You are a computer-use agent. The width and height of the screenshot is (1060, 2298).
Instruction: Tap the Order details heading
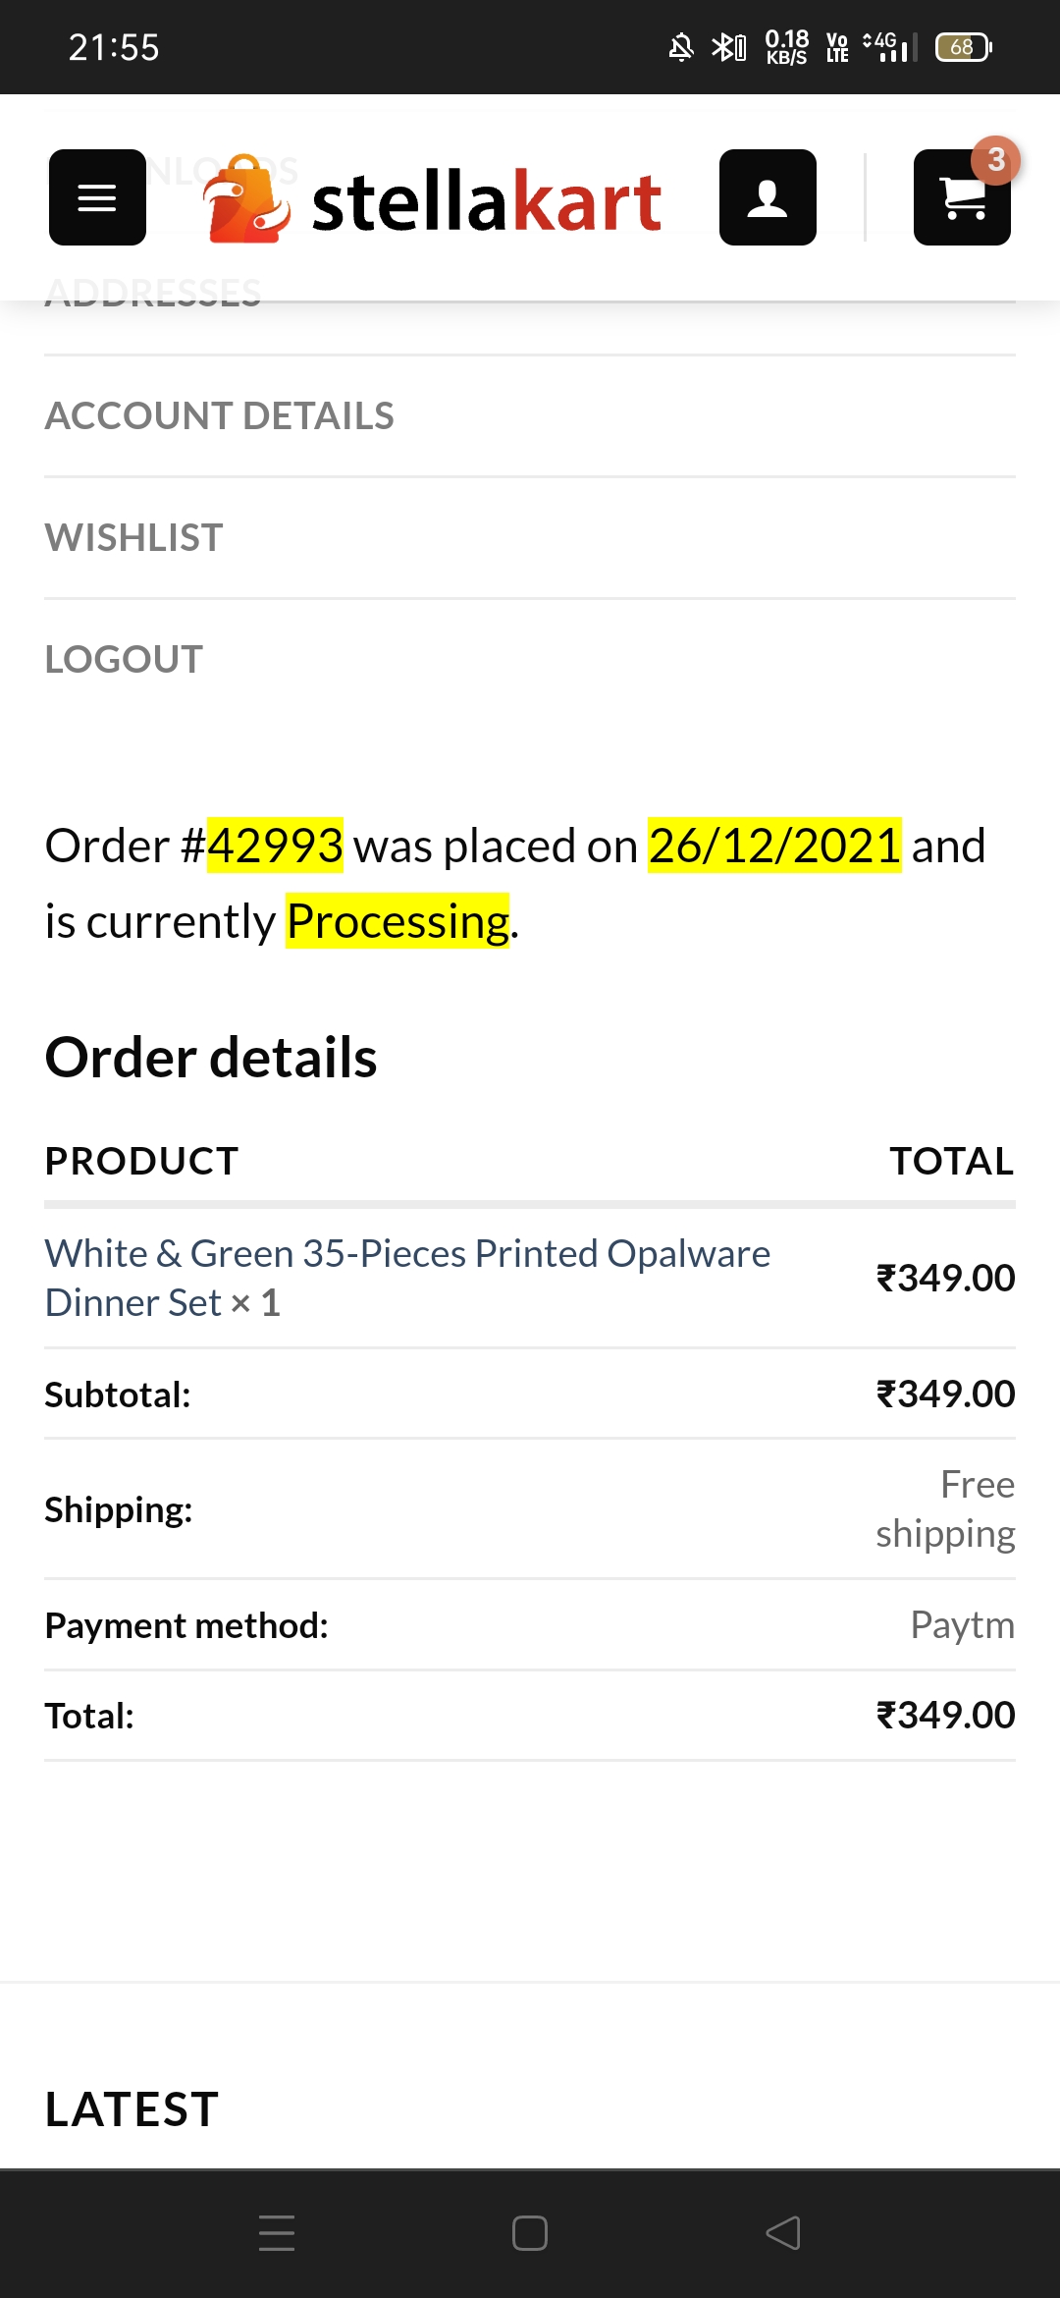[x=211, y=1058]
